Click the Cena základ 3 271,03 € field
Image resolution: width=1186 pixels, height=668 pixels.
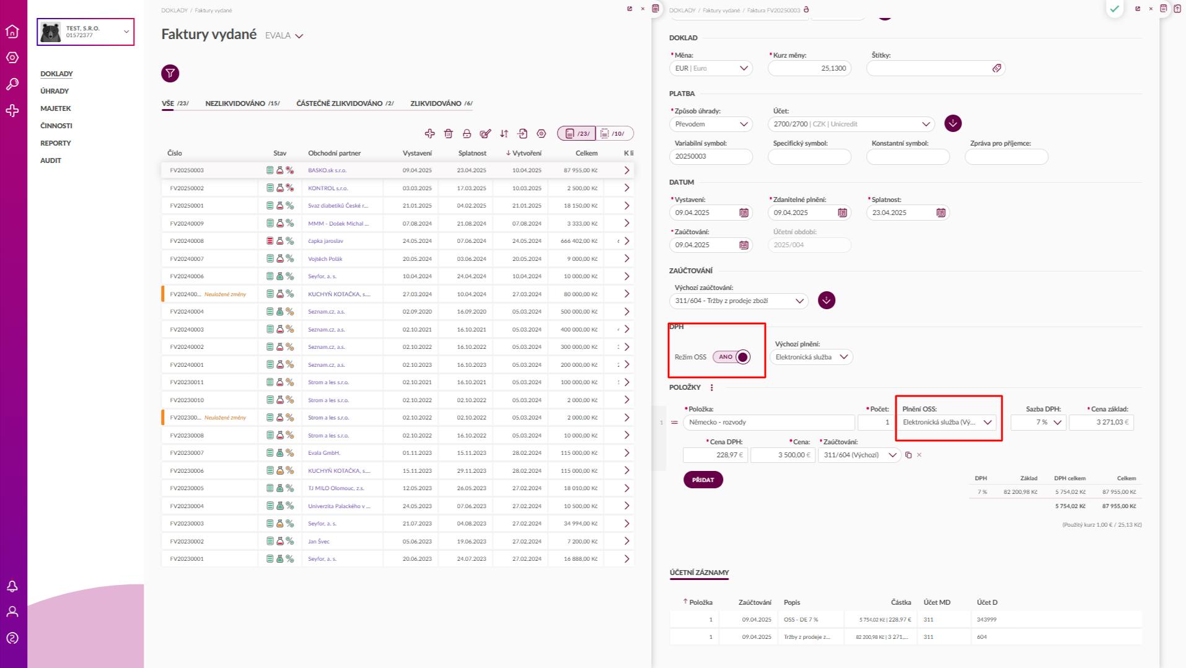[1101, 422]
